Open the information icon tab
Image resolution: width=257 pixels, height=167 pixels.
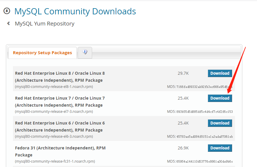point(85,52)
